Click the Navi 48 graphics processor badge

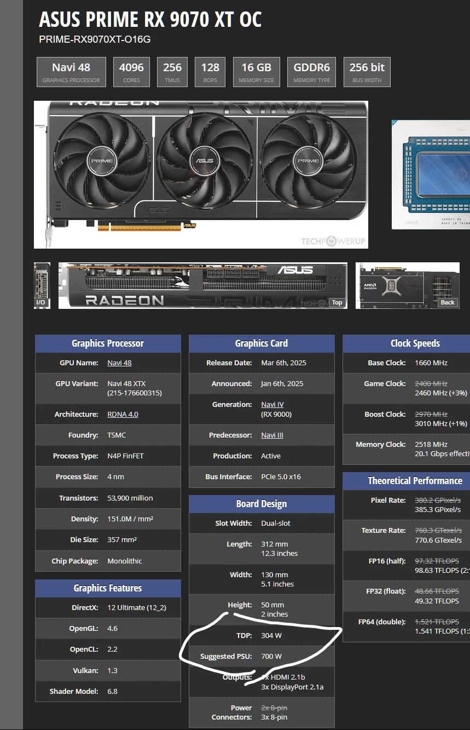point(71,72)
